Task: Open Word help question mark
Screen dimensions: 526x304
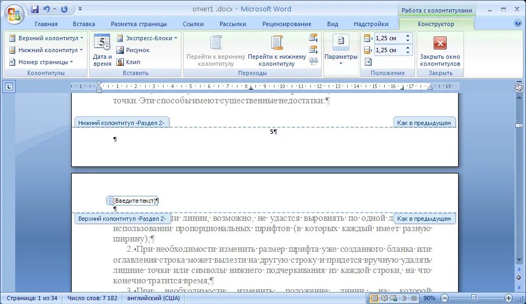Action: (x=518, y=23)
